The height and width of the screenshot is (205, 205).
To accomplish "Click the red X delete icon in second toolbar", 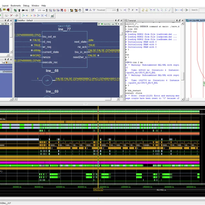I will pos(11,16).
